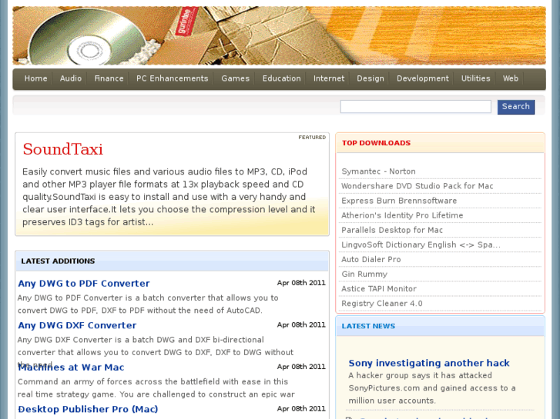The image size is (560, 419).
Task: Select Symantec - Norton in top downloads
Action: point(378,171)
